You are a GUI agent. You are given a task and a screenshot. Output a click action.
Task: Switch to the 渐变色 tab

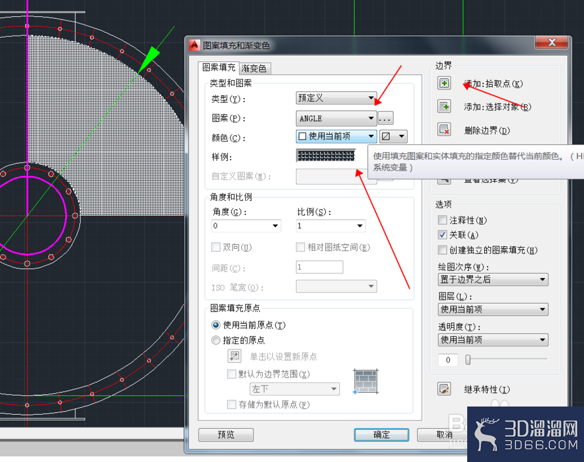[x=254, y=68]
